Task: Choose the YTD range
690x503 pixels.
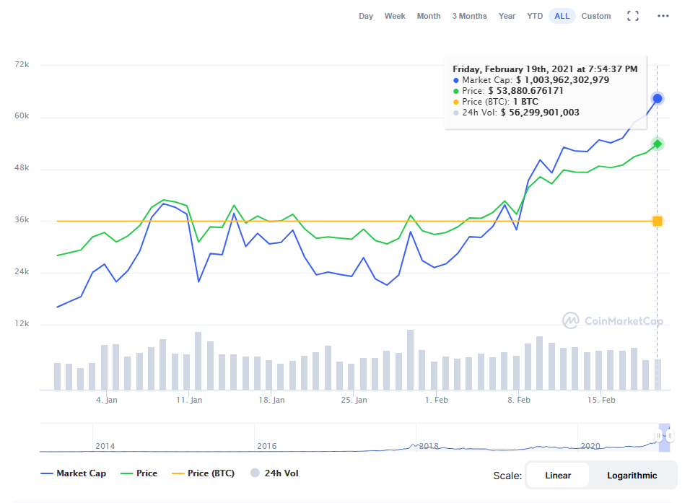Action: 535,16
